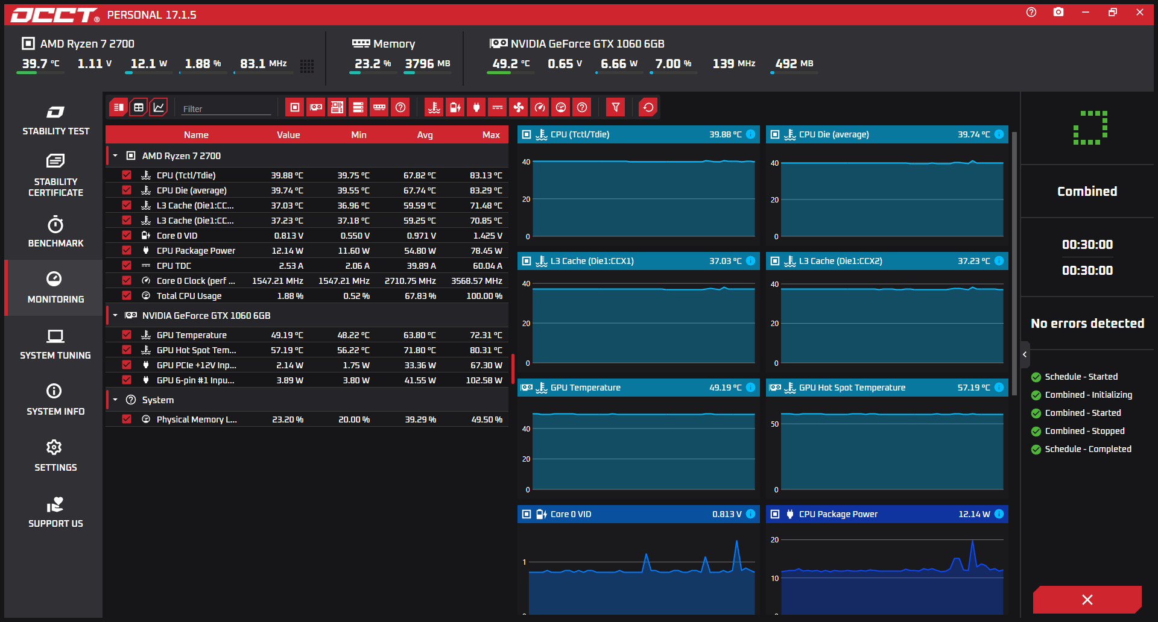The image size is (1158, 622).
Task: Uncheck the GPU Temperature sensor row
Action: 127,335
